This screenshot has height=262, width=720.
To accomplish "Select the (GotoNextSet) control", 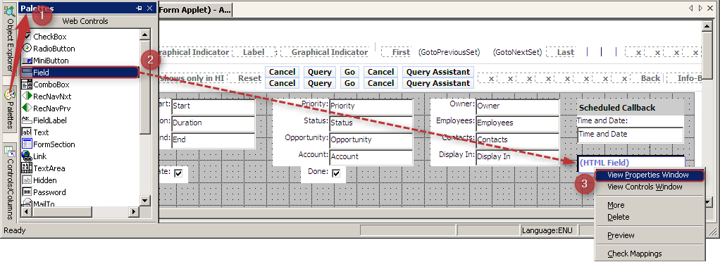I will [517, 52].
